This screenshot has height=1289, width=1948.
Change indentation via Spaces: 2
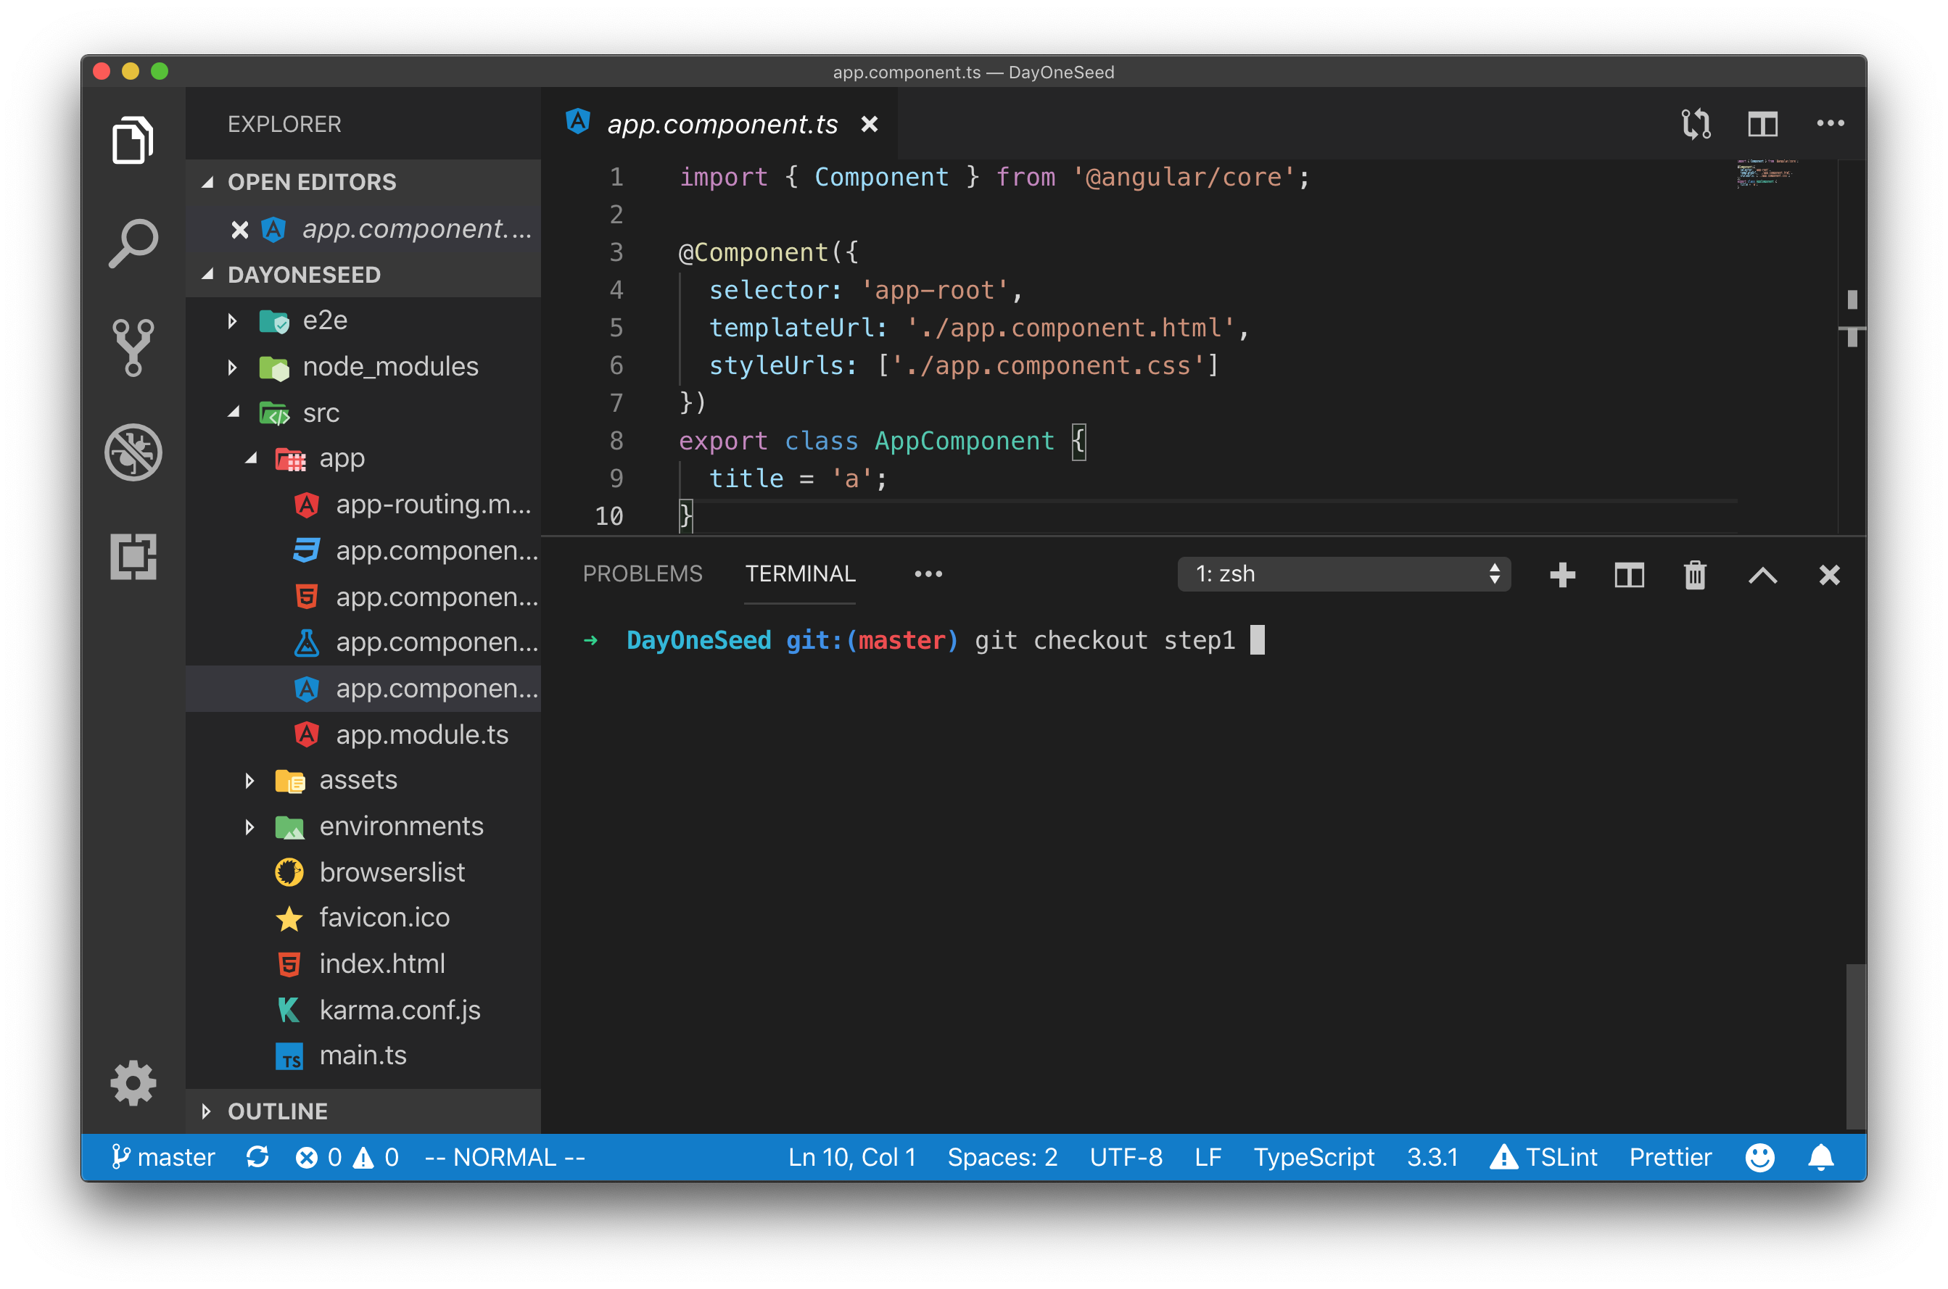point(1002,1158)
